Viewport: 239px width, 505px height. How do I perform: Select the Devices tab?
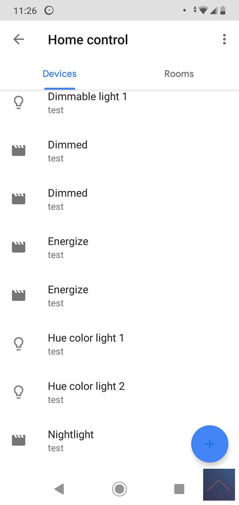click(x=60, y=74)
